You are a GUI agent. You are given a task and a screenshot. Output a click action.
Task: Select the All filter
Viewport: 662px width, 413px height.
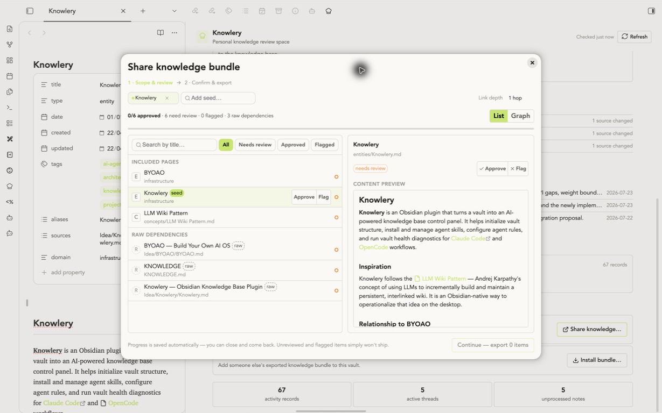click(226, 145)
